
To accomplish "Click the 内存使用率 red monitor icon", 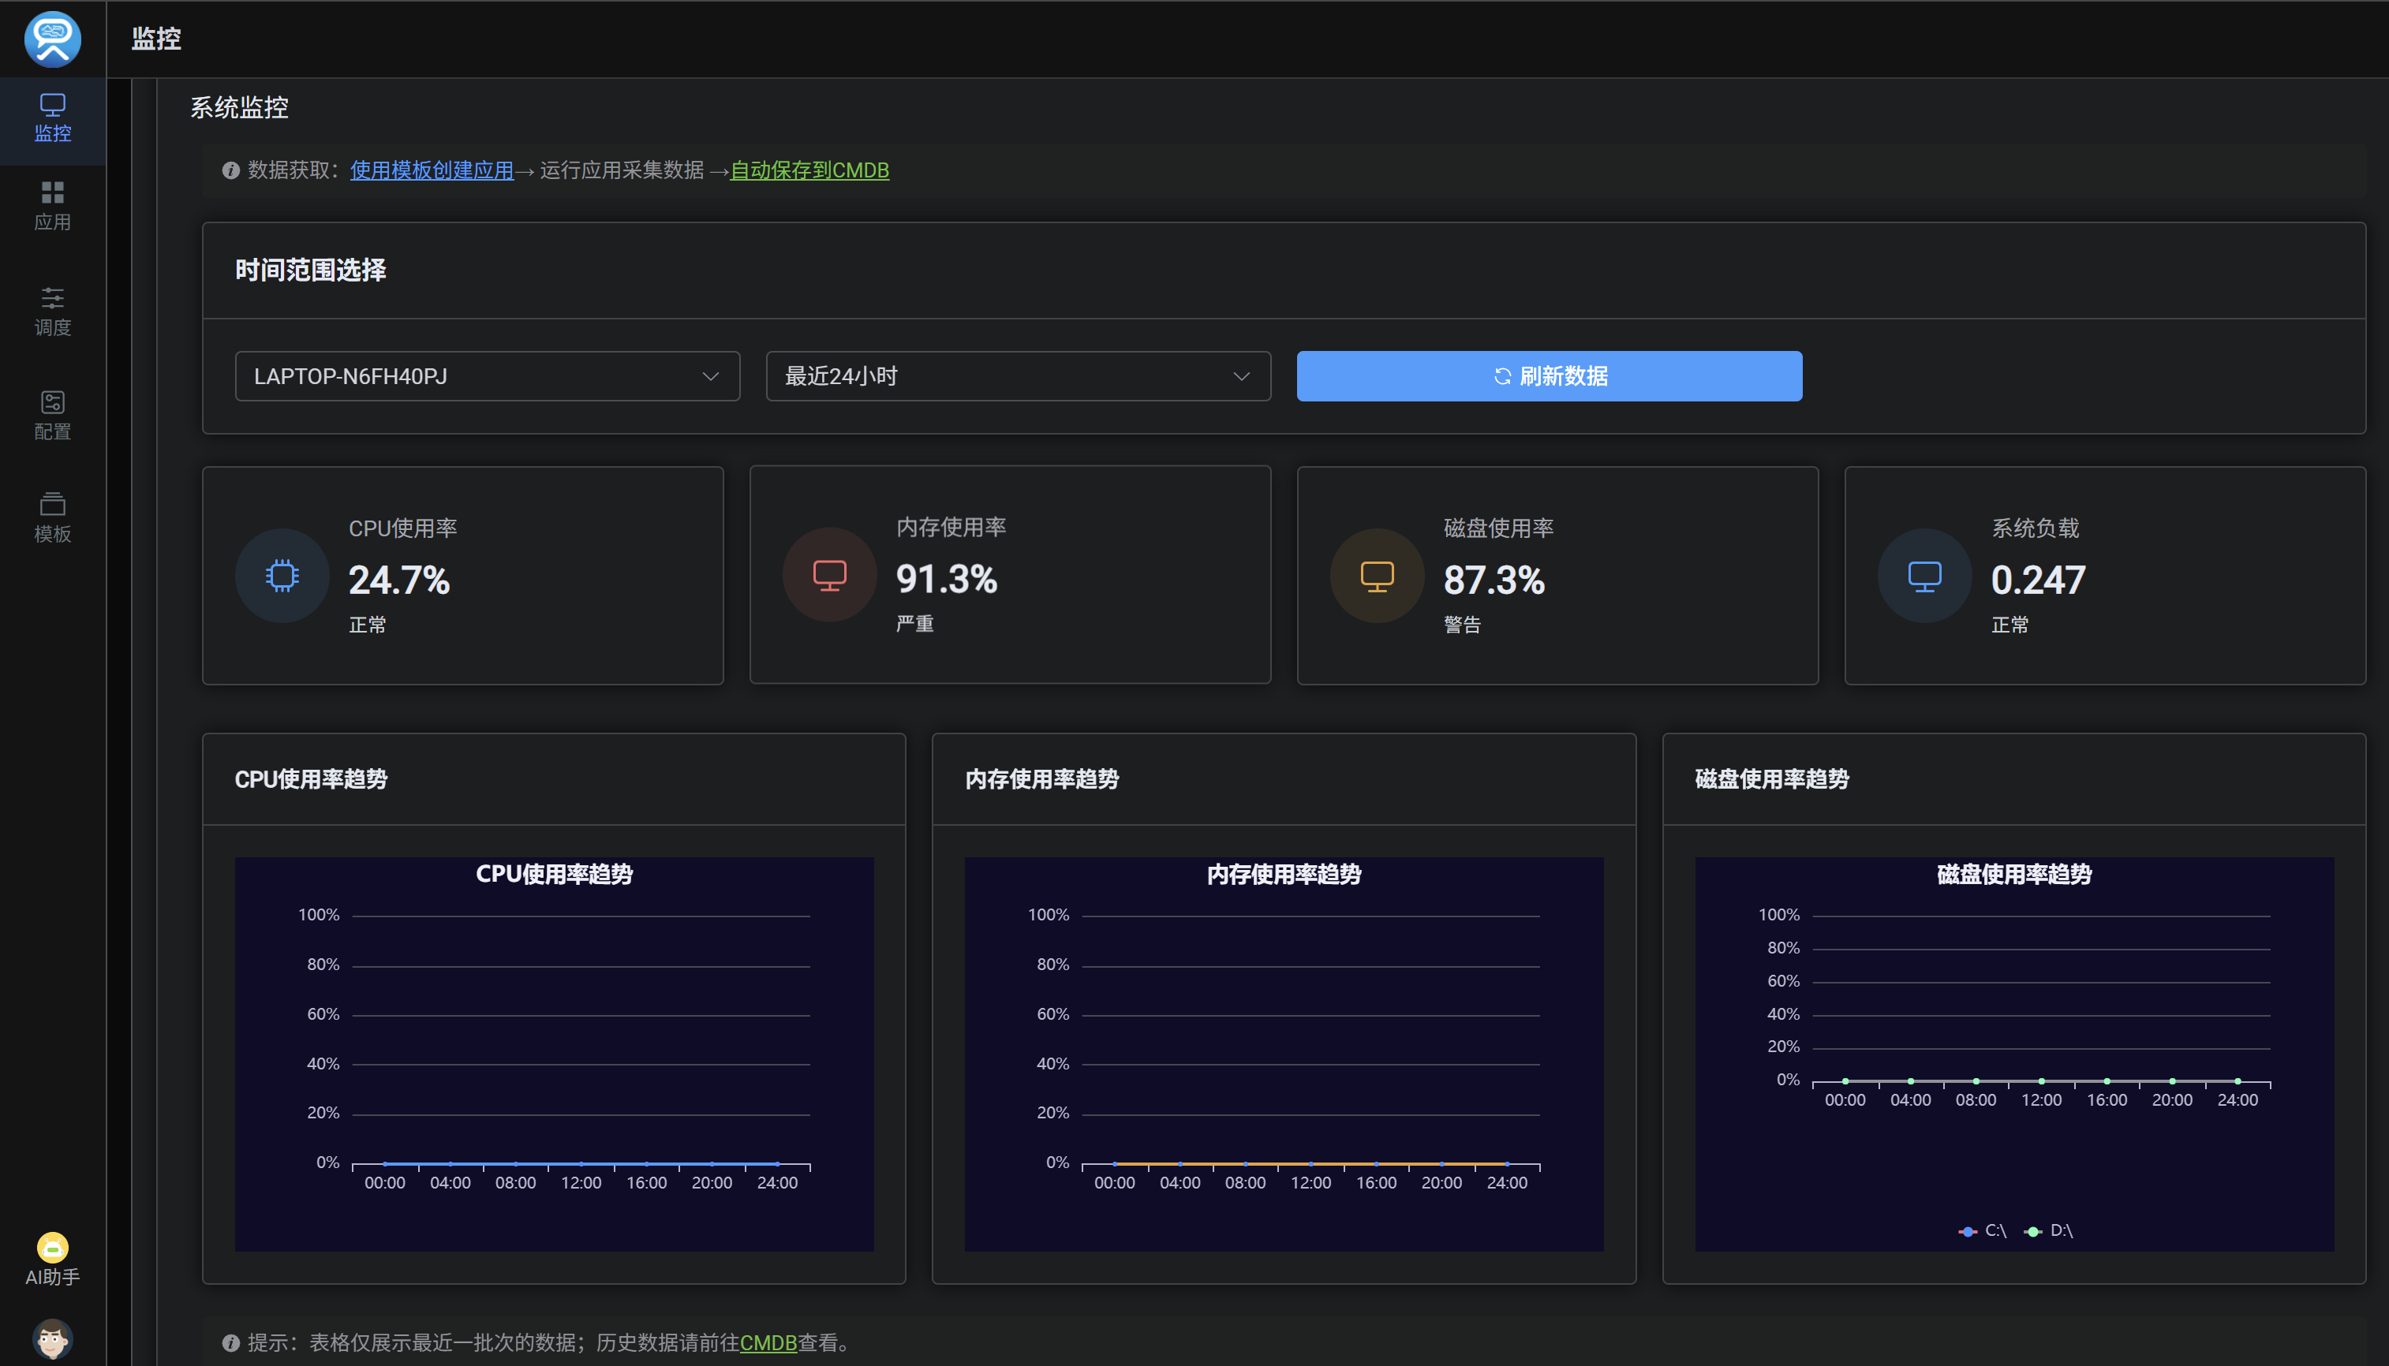I will 829,575.
